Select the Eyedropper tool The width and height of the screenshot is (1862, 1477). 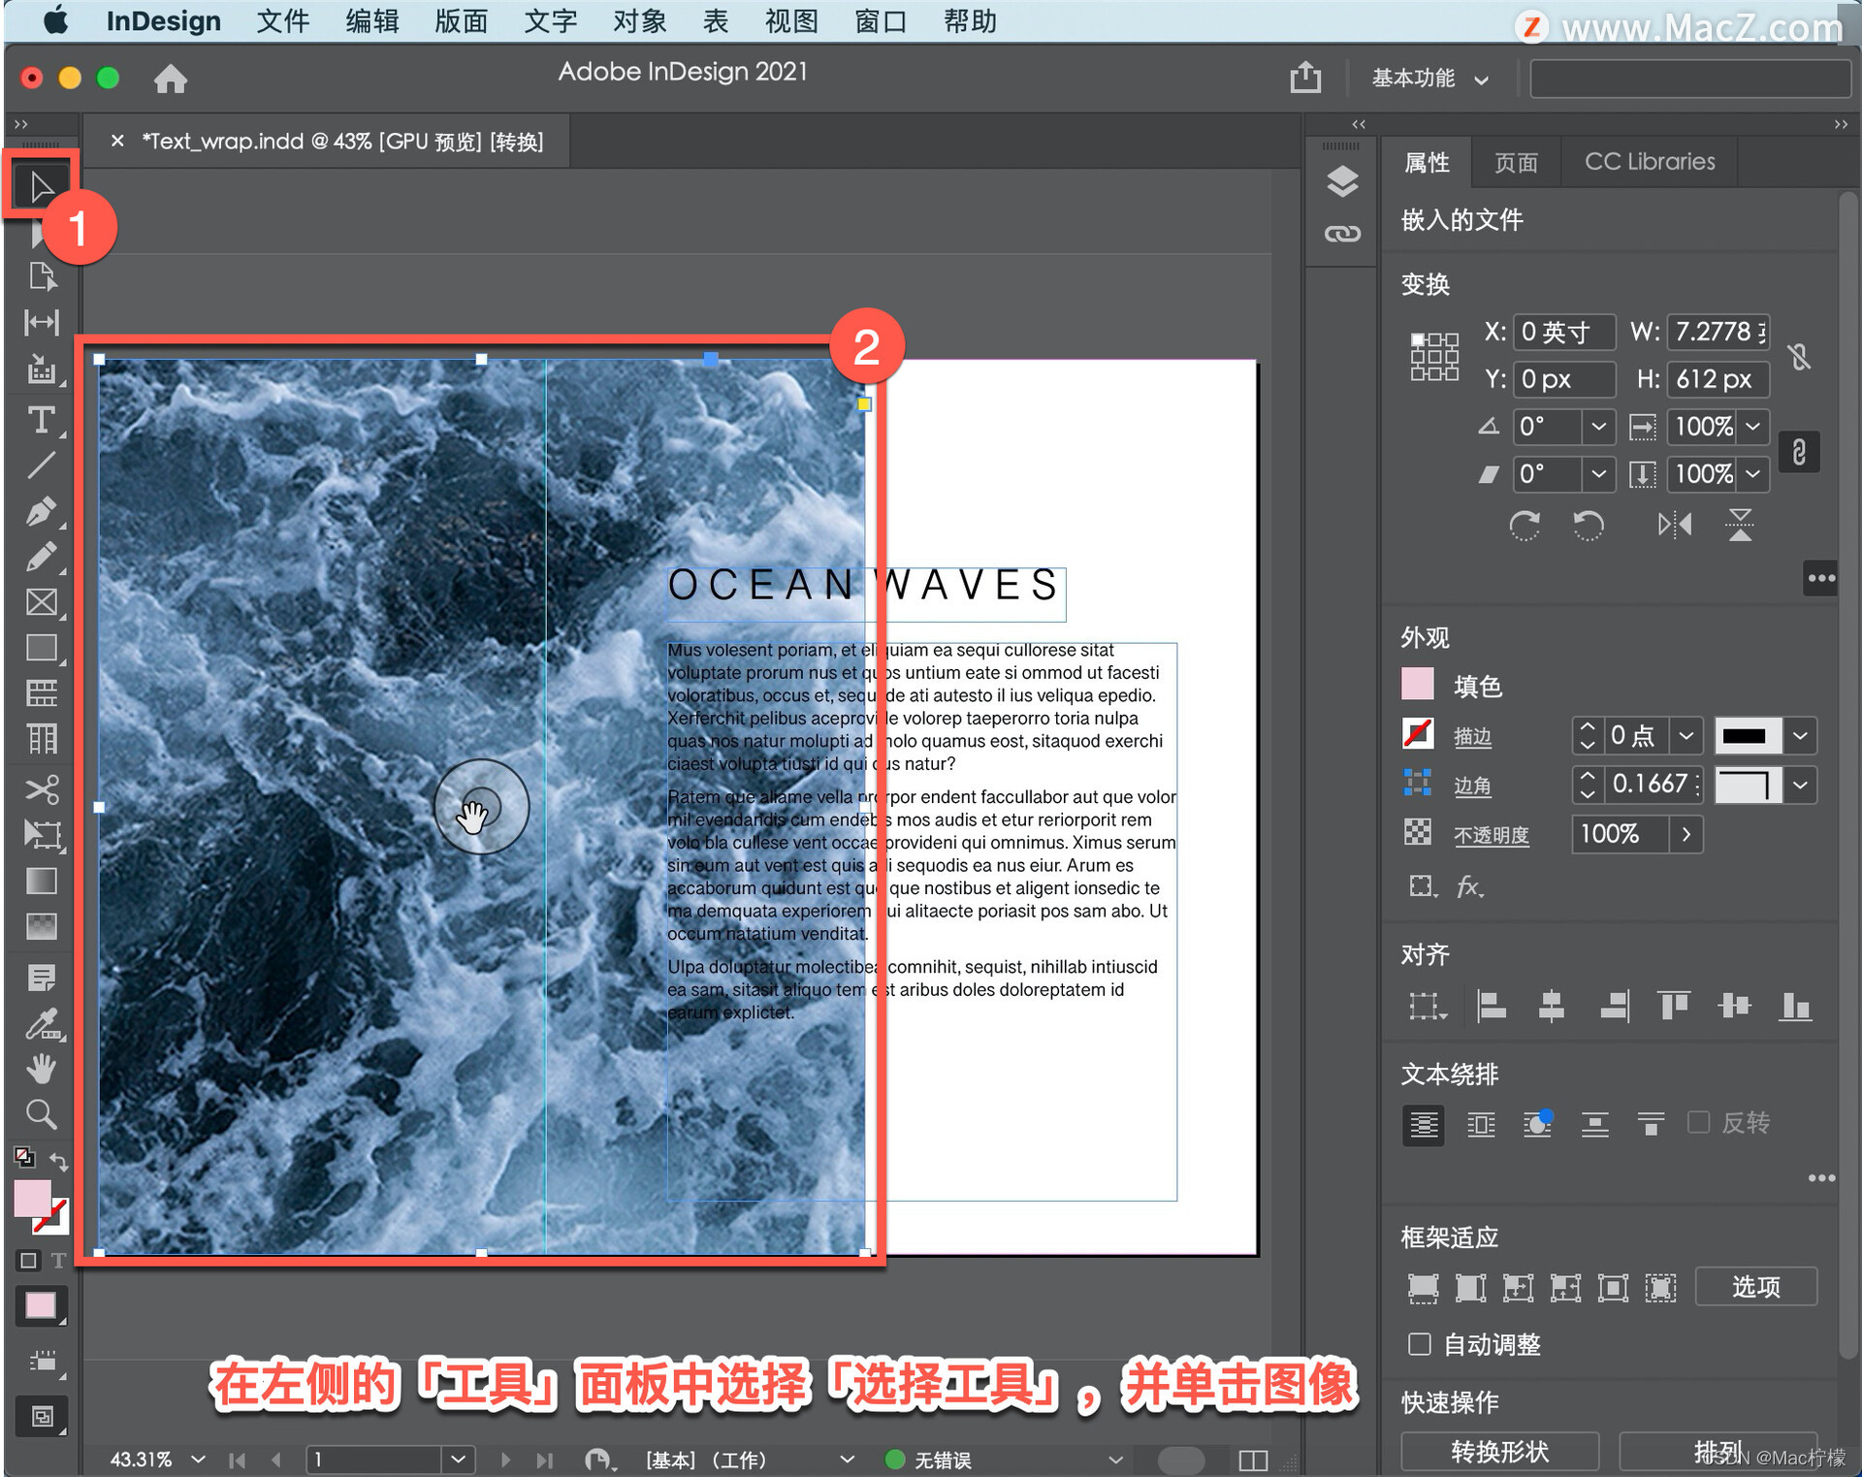pyautogui.click(x=41, y=1023)
